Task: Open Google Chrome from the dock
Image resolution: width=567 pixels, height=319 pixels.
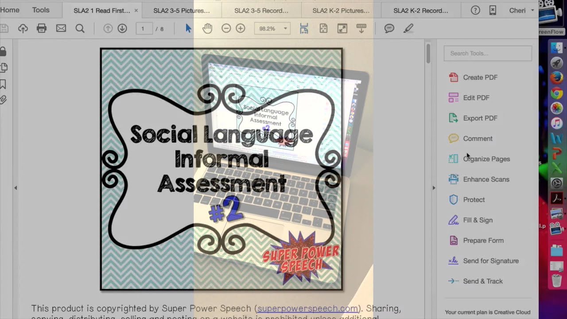Action: (x=556, y=93)
